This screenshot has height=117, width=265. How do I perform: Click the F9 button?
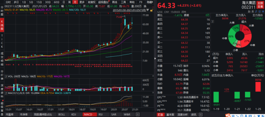(141, 2)
